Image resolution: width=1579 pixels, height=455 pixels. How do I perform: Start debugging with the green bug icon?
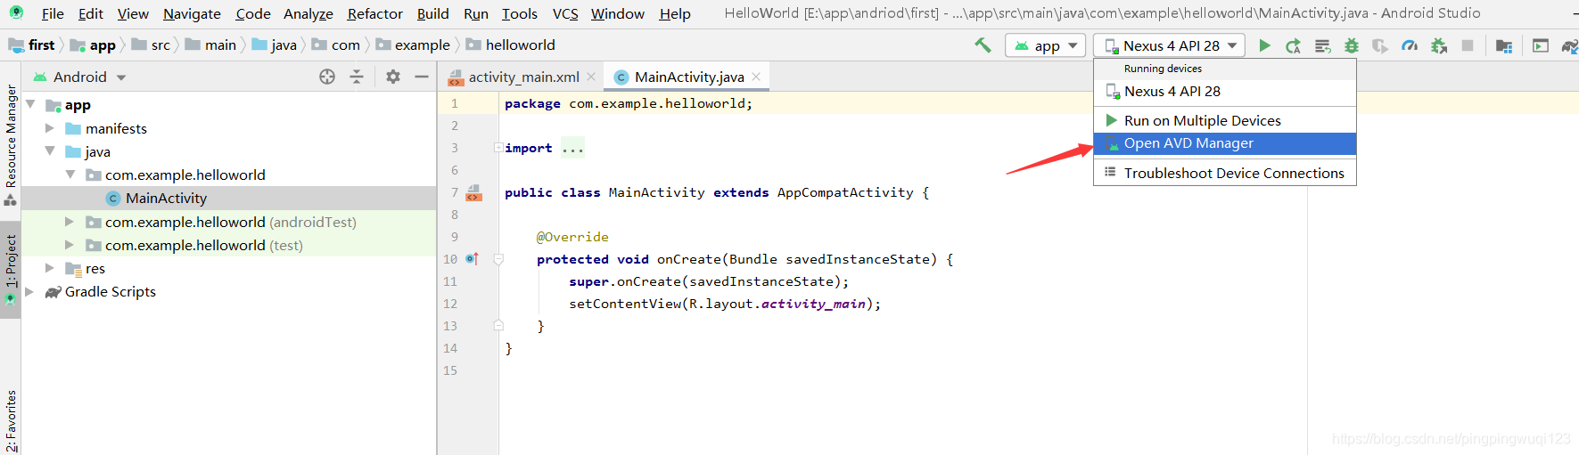click(x=1352, y=45)
